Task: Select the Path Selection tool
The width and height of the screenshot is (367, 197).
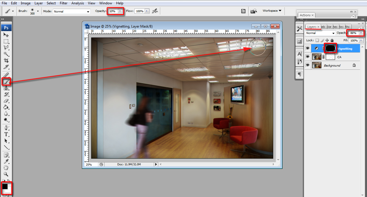Action: click(x=6, y=141)
